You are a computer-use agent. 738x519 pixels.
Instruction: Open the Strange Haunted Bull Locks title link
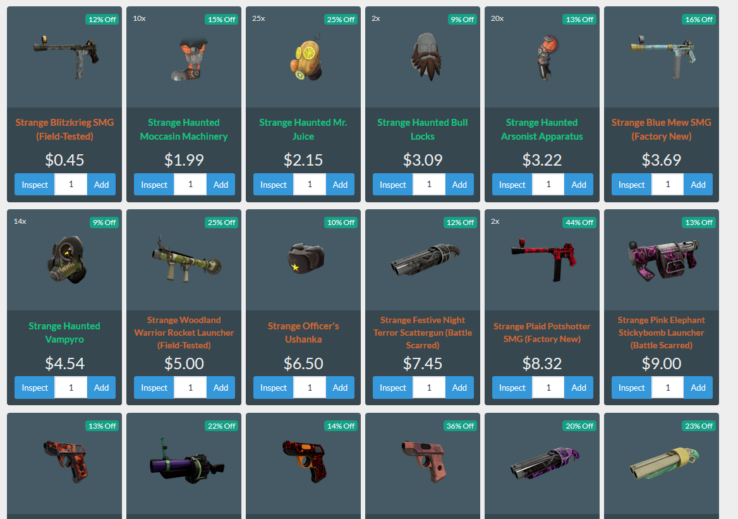tap(423, 130)
